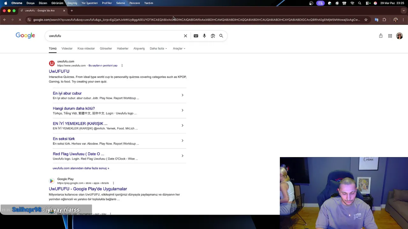408x229 pixels.
Task: Open the Google Translate extension icon
Action: (376, 20)
